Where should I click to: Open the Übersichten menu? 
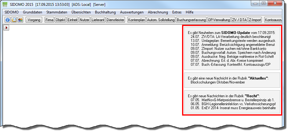81,12
